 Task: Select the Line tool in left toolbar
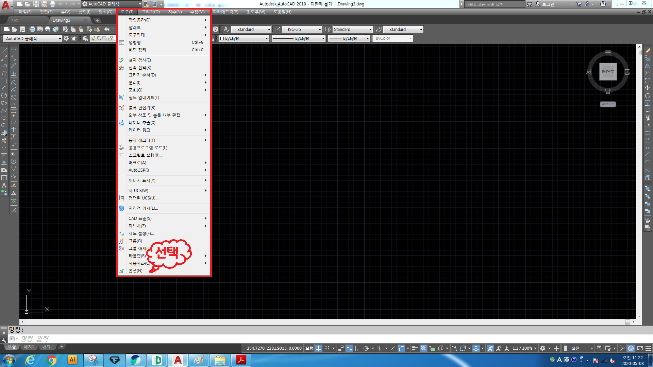[x=4, y=51]
